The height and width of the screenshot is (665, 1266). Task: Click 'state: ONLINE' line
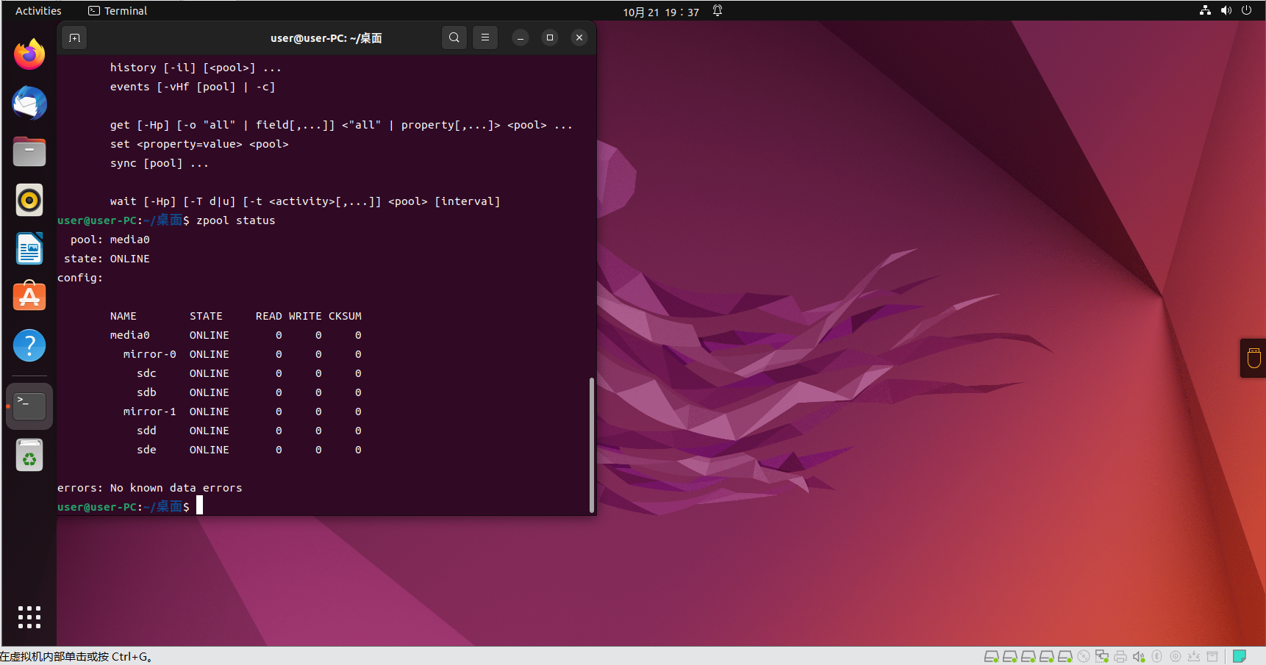pyautogui.click(x=107, y=259)
